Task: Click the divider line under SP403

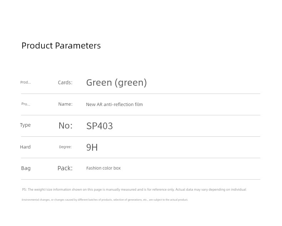Action: (141, 137)
